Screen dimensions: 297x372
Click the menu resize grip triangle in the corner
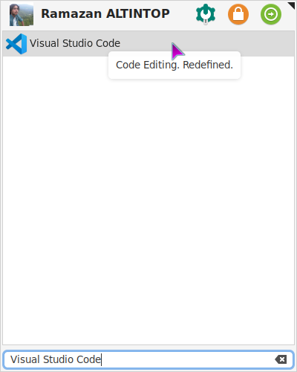pyautogui.click(x=291, y=5)
